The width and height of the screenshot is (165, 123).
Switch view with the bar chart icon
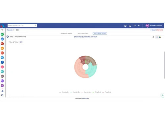pyautogui.click(x=157, y=37)
